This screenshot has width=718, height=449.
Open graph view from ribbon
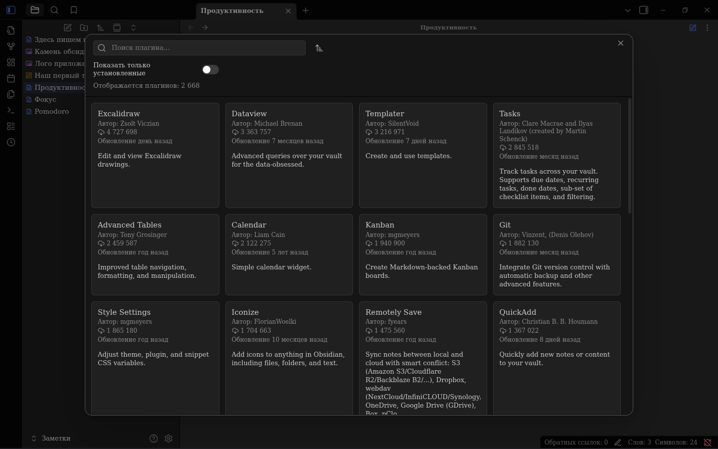click(x=11, y=46)
